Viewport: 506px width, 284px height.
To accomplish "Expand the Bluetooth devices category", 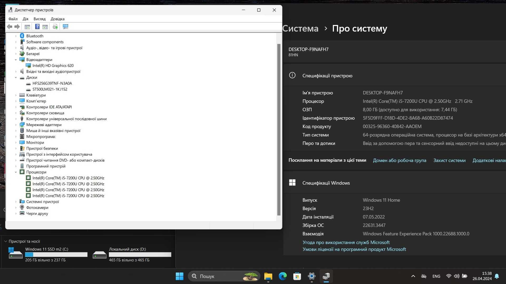I will click(16, 36).
